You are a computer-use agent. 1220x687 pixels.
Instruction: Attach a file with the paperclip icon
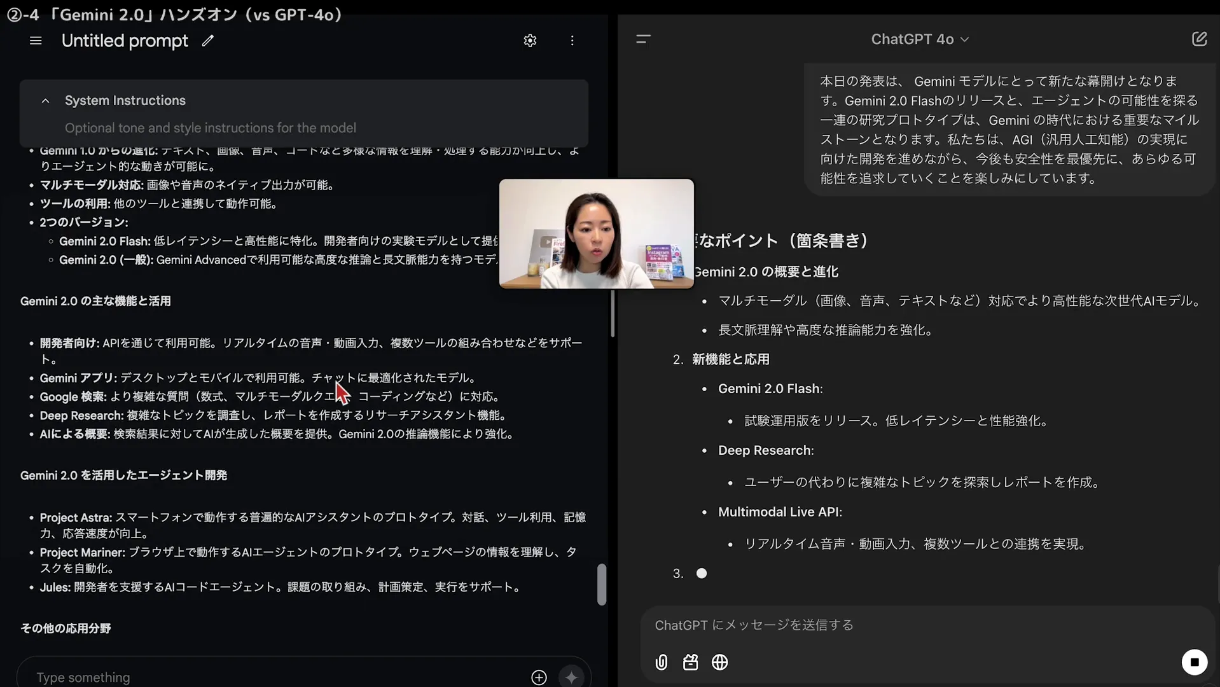(x=662, y=662)
